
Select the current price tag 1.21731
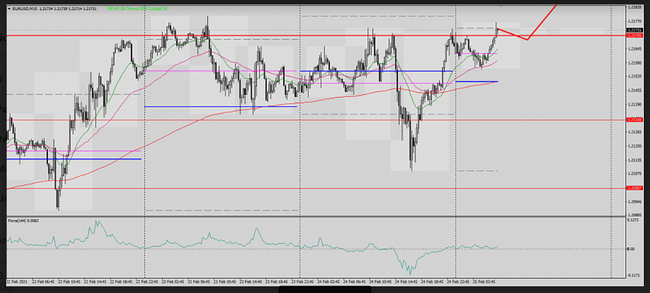click(x=636, y=30)
